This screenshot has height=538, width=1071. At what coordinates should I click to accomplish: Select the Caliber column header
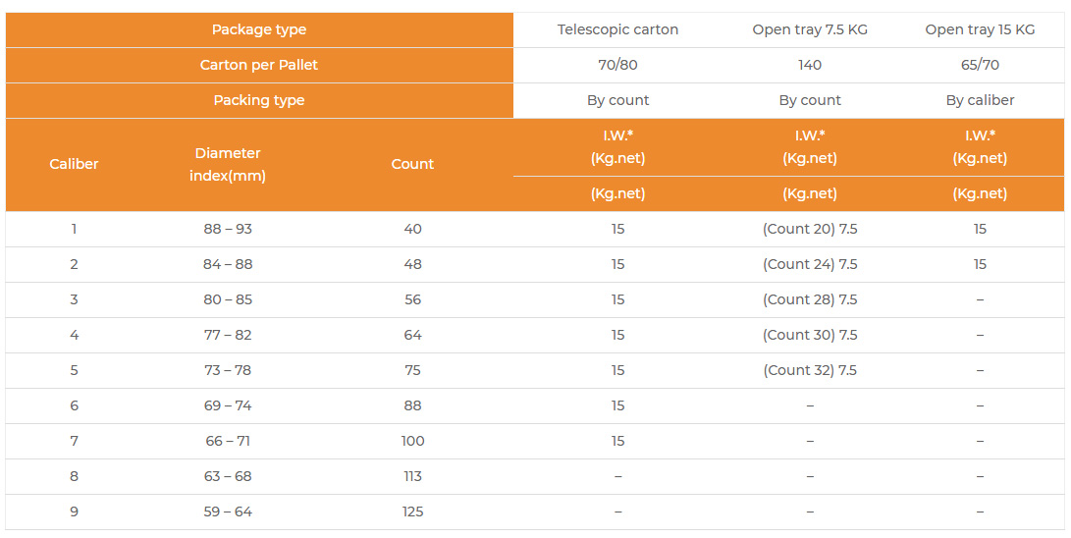click(x=75, y=164)
